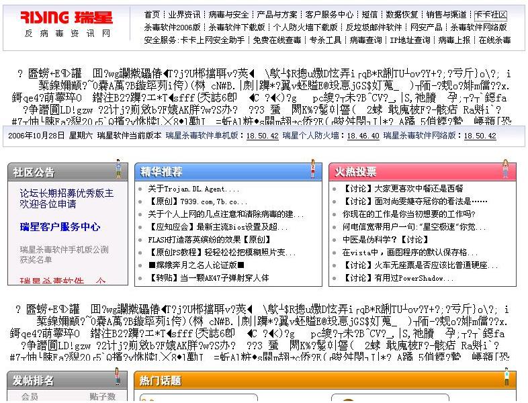Visit 客户服务中心 from the top navigation
Image resolution: width=528 pixels, height=403 pixels.
point(329,15)
